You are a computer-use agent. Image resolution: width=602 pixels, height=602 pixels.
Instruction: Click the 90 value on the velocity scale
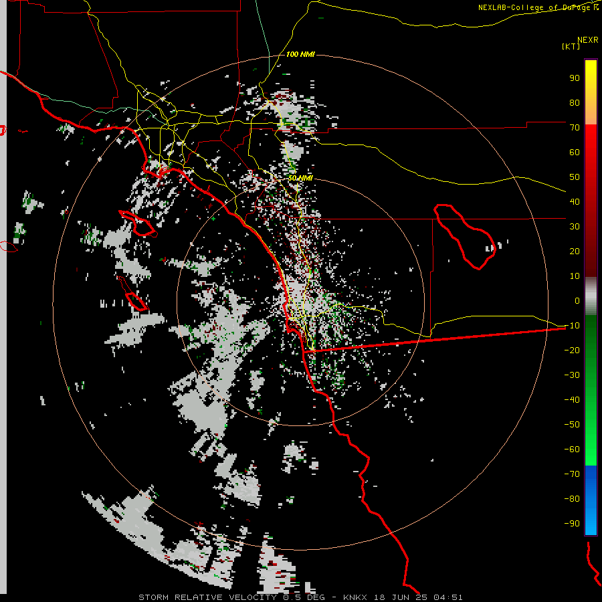pos(575,78)
